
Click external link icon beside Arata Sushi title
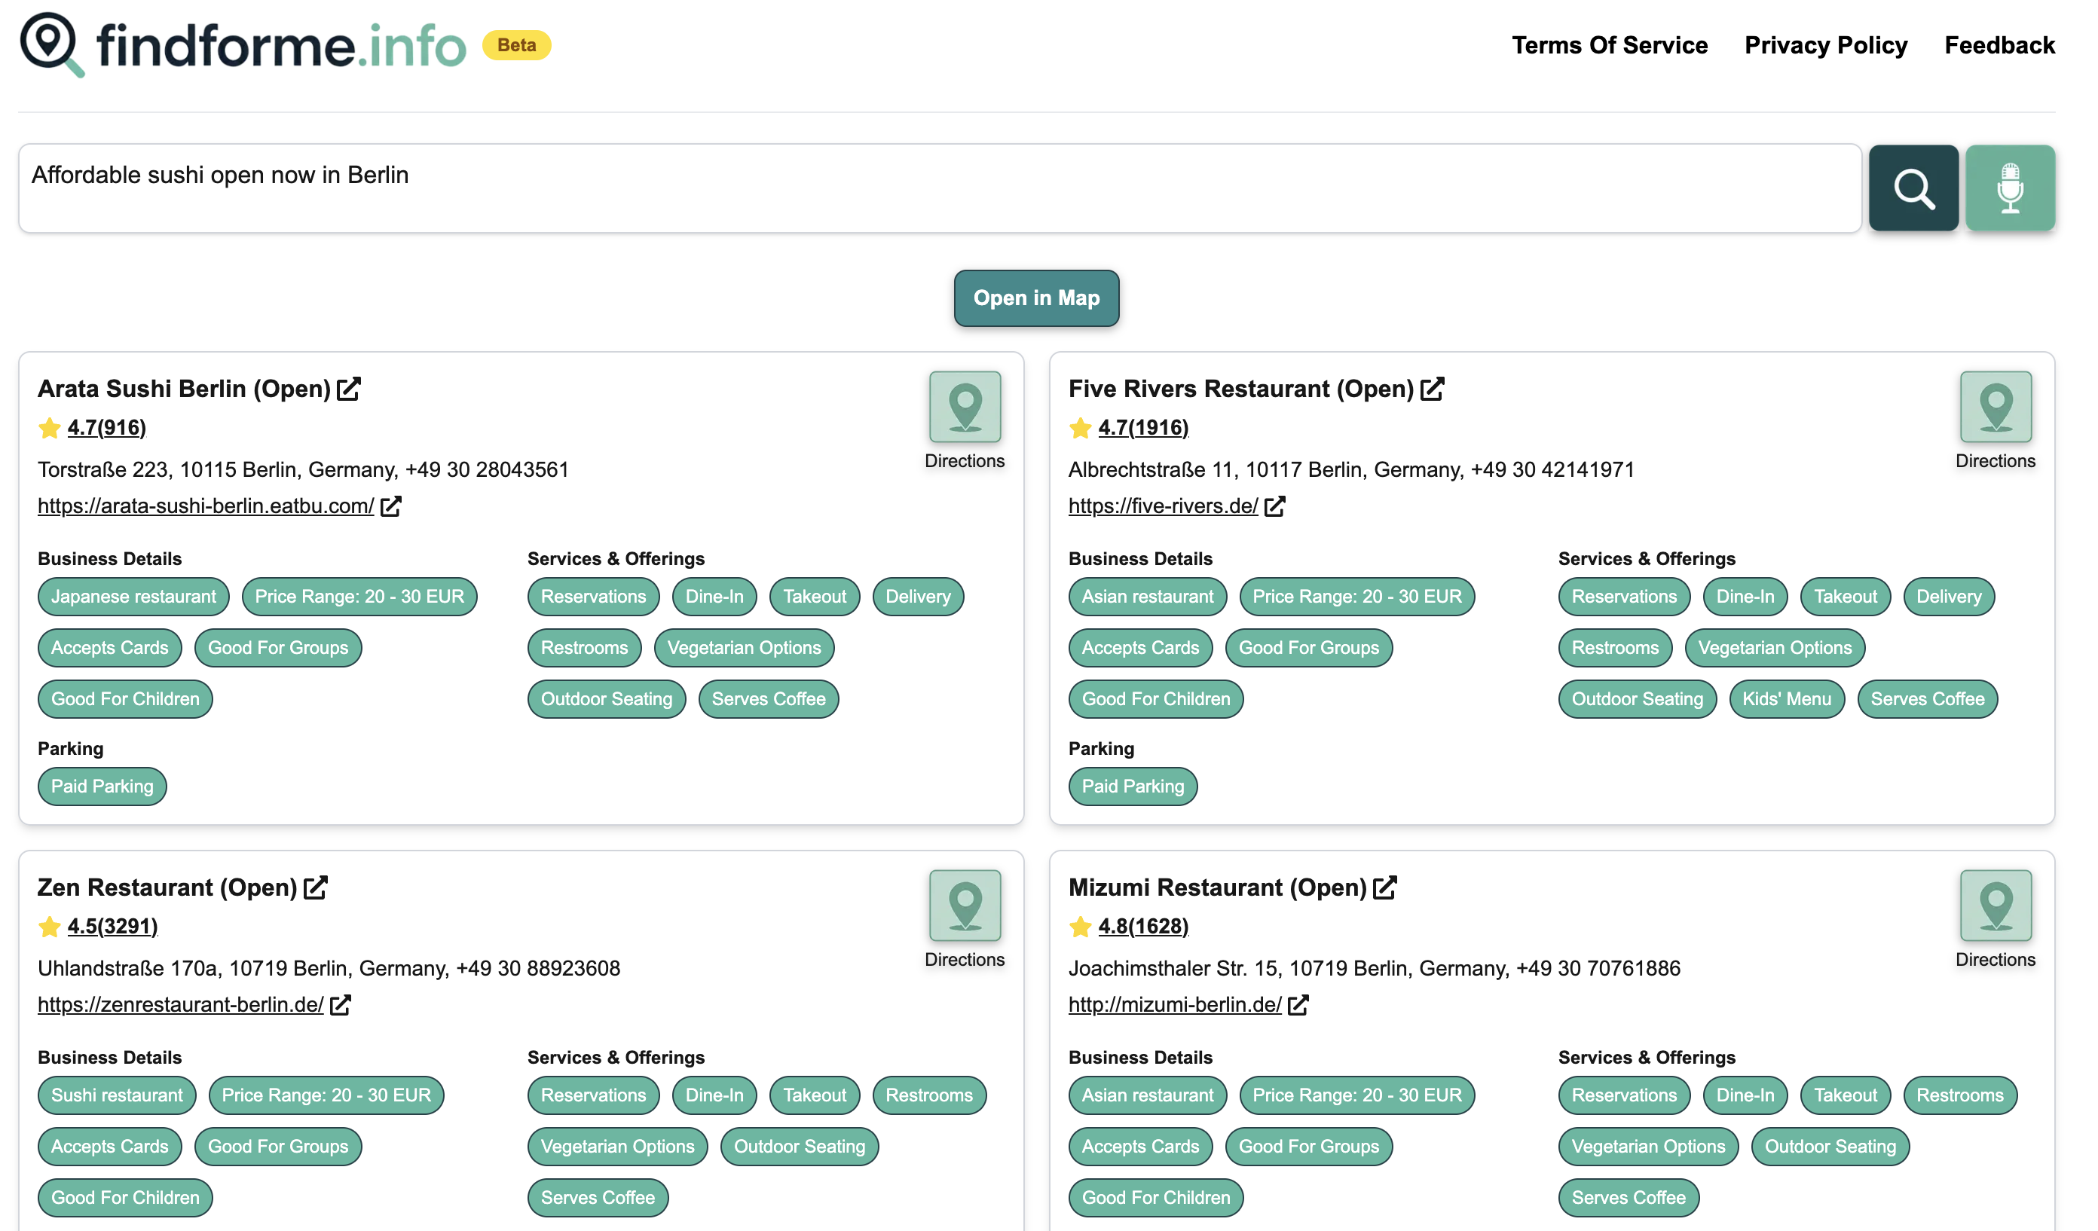(x=349, y=389)
